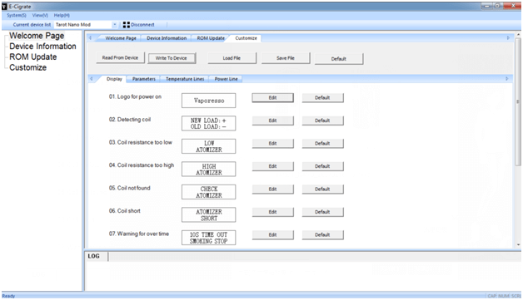Click the NEW LOAD / OLD LOAD preview box
Viewport: 523px width, 300px height.
click(208, 123)
